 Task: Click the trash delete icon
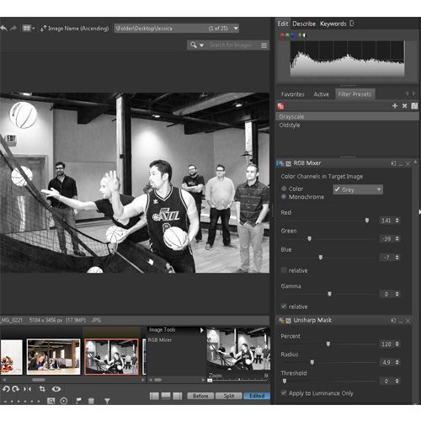pos(91,401)
